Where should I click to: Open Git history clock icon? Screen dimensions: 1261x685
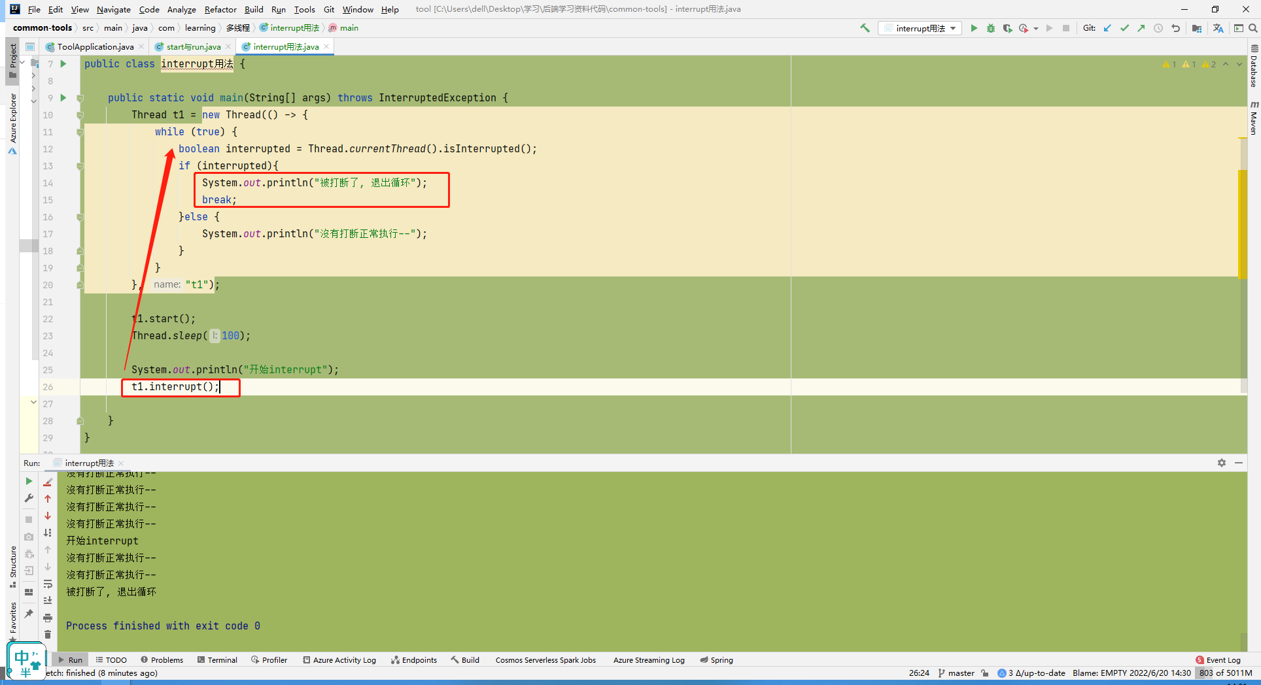coord(1158,28)
